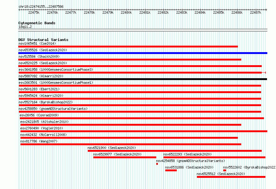Click nsv6525512 (Sedlazeck2020) variant label
Viewport: 276px width, 189px height.
click(221, 174)
